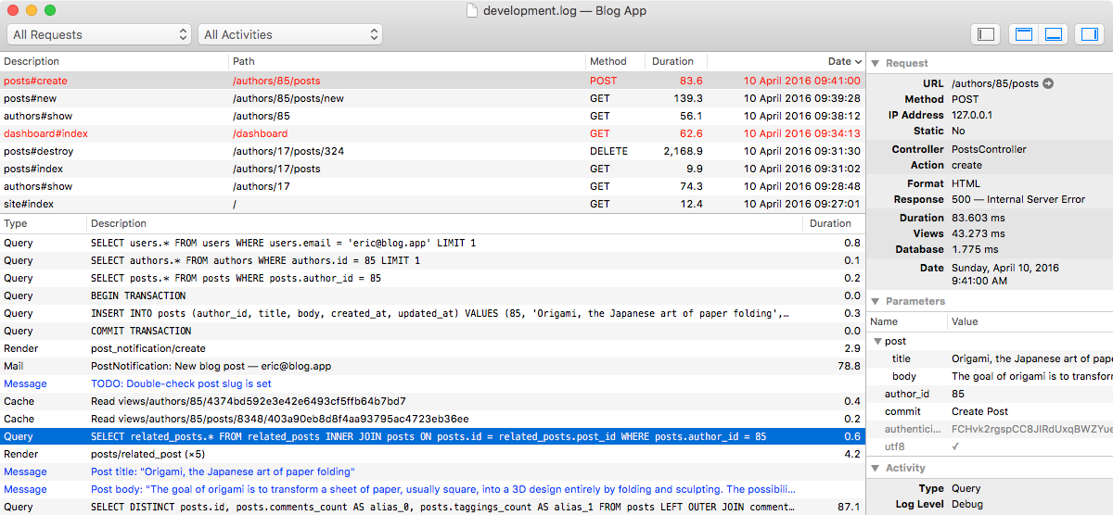Toggle the top requests pane button
The height and width of the screenshot is (515, 1113).
[x=1024, y=34]
